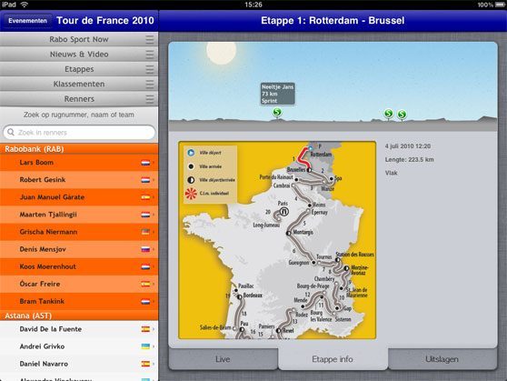
Task: Tap the second green sprint marker
Action: 388,114
